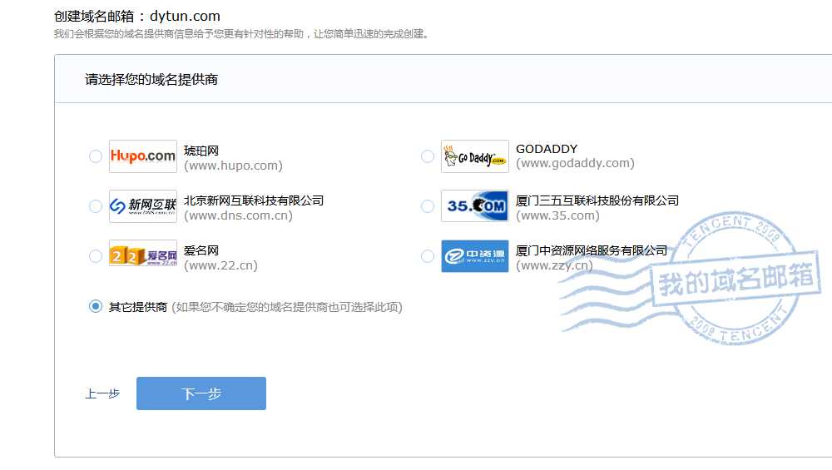Click the 厦门中资源网络服务有限公司 label

coord(592,250)
